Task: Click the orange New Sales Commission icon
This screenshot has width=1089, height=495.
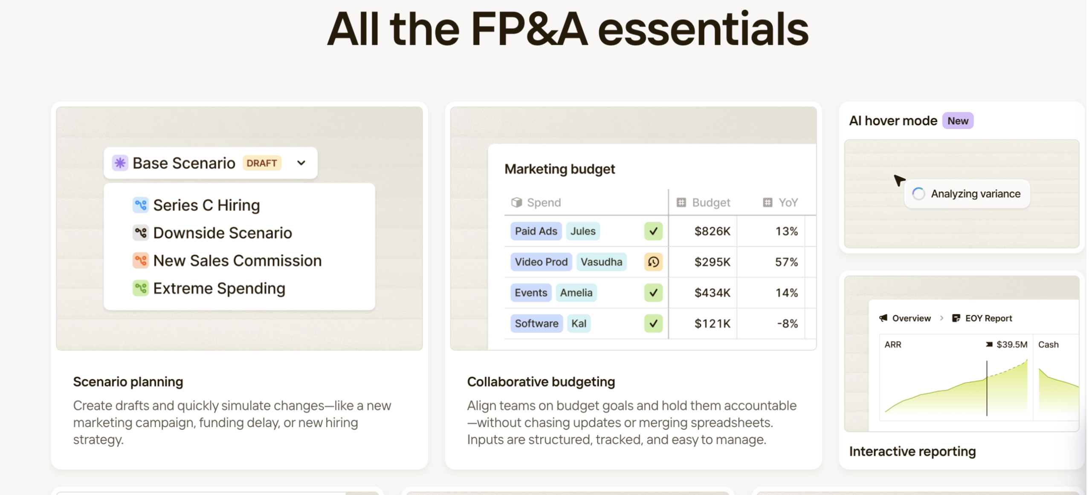Action: click(140, 260)
